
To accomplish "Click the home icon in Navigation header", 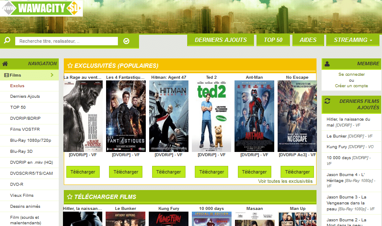I will click(5, 64).
